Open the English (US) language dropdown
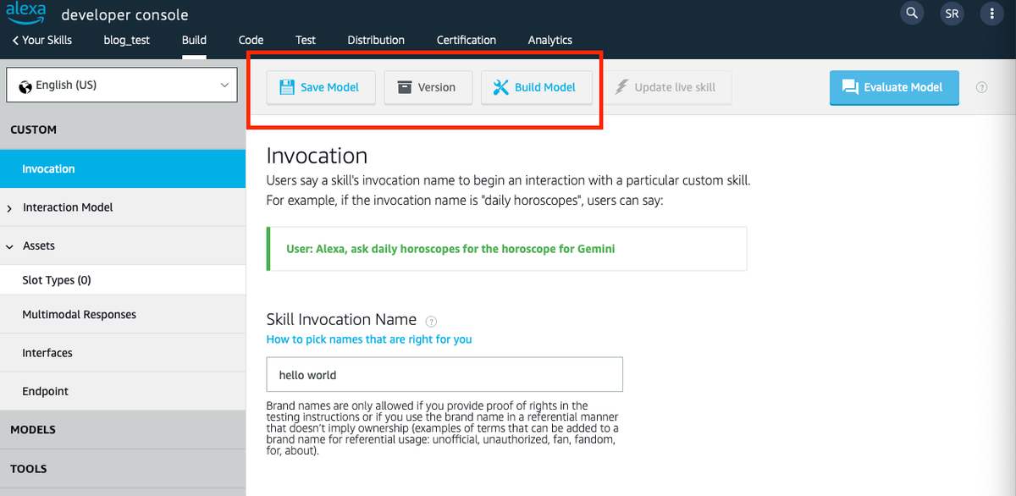 click(x=121, y=85)
